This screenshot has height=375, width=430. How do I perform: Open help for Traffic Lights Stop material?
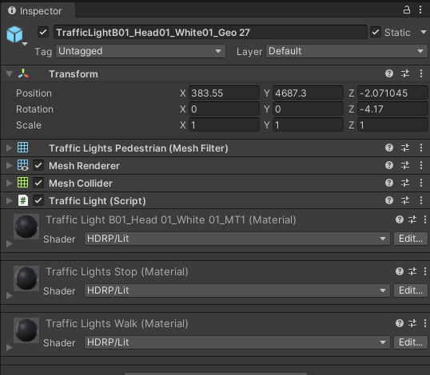[x=400, y=271]
